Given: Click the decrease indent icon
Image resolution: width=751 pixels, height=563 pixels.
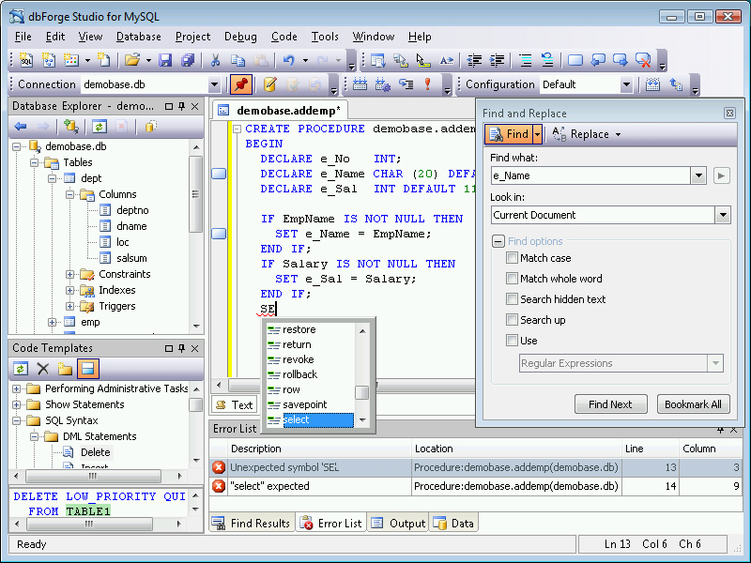Looking at the screenshot, I should click(474, 60).
